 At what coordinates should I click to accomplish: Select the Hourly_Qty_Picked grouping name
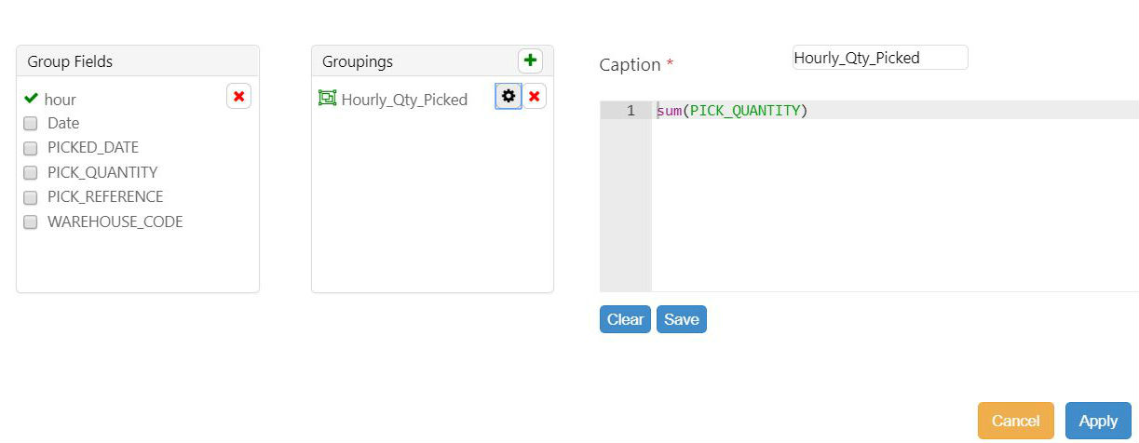point(404,100)
